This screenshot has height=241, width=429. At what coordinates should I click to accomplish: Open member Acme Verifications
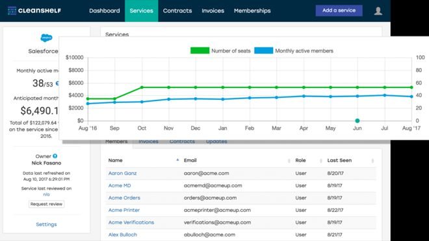(x=131, y=222)
